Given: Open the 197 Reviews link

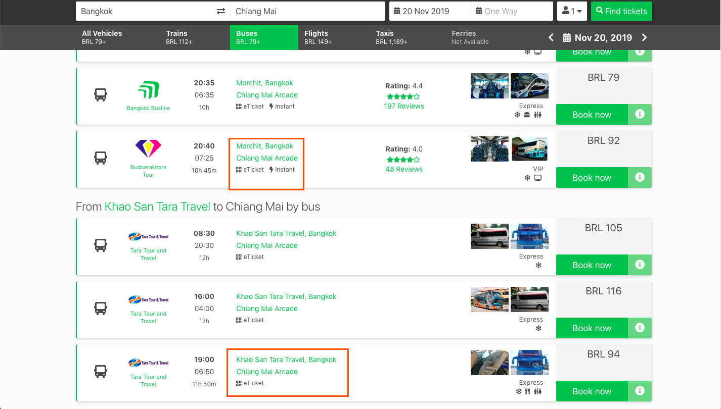Looking at the screenshot, I should coord(404,106).
